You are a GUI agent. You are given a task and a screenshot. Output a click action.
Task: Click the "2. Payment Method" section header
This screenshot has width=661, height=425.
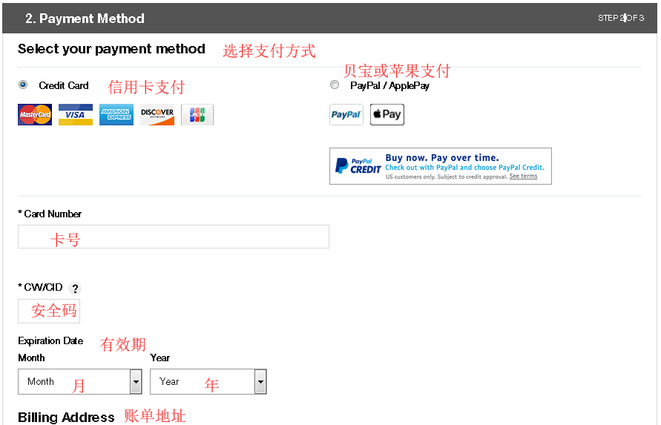coord(85,19)
